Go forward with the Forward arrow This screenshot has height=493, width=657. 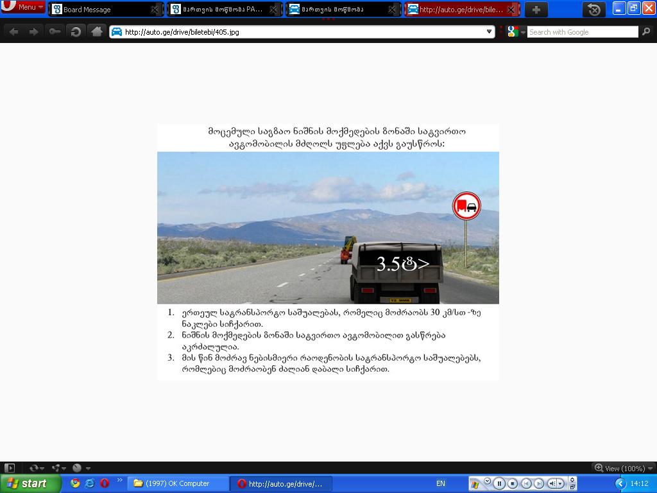[34, 32]
